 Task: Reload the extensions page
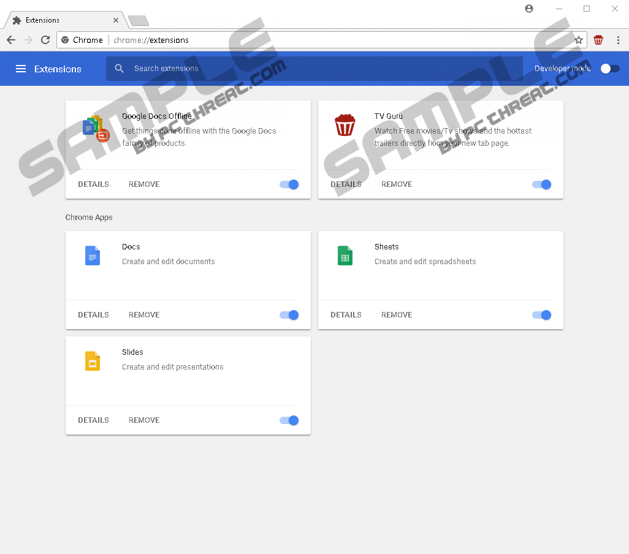pyautogui.click(x=45, y=40)
